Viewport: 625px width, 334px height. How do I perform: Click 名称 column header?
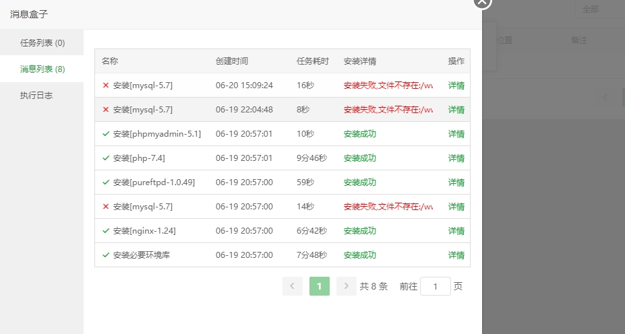coord(110,61)
